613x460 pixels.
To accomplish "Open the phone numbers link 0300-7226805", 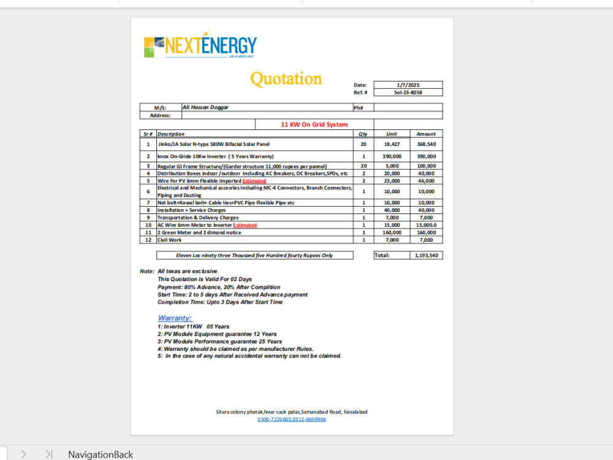I will click(291, 420).
